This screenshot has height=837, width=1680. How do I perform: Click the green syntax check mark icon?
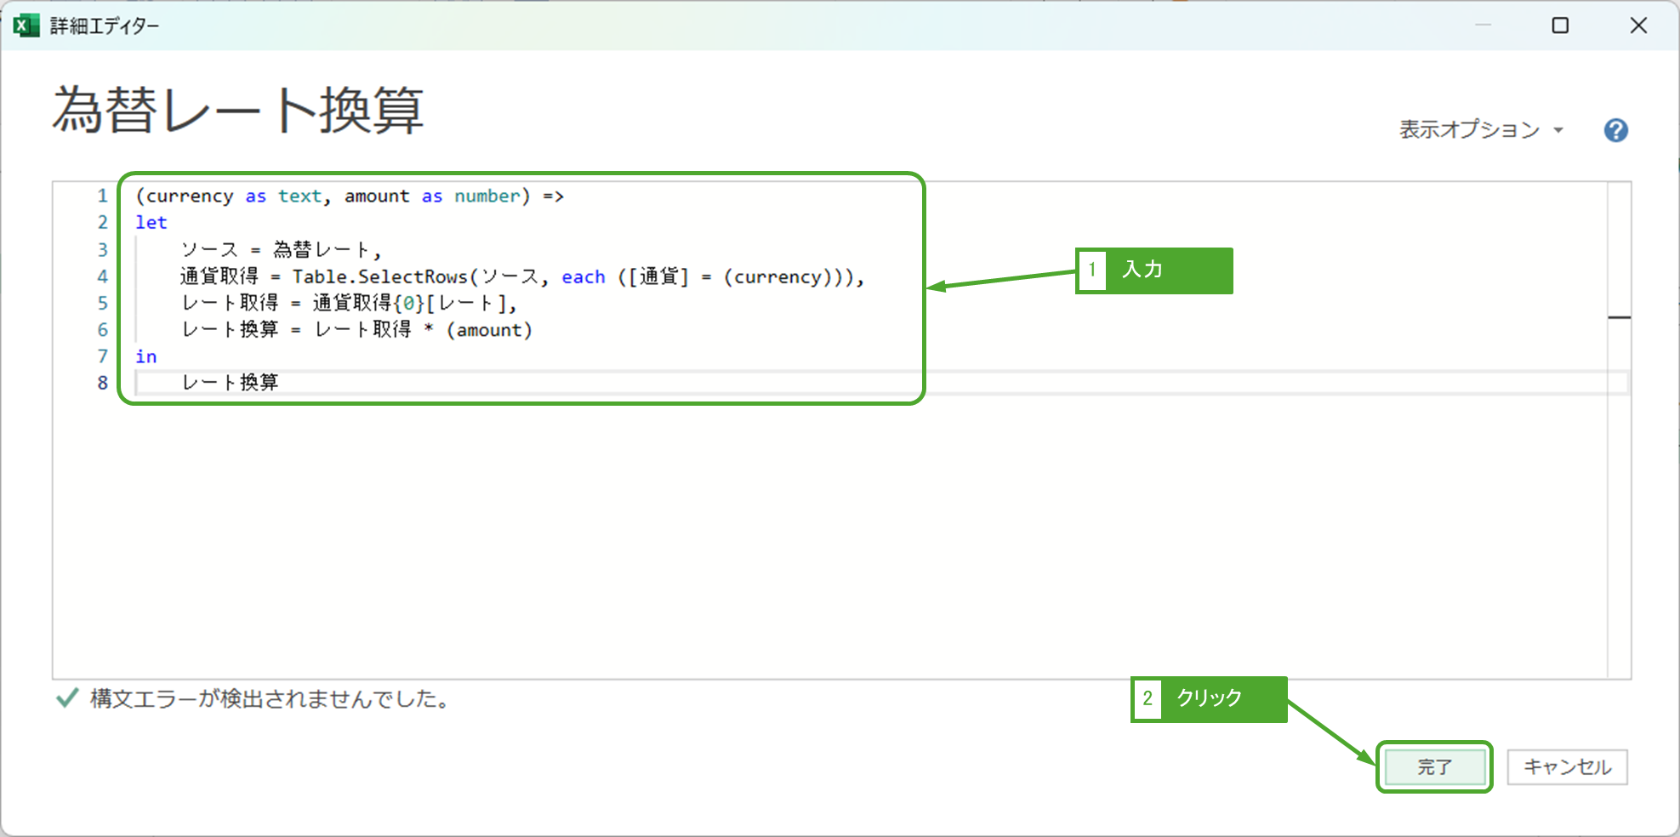[x=67, y=699]
